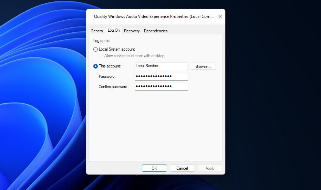The width and height of the screenshot is (321, 190).
Task: Click into the Confirm password field
Action: tap(161, 86)
